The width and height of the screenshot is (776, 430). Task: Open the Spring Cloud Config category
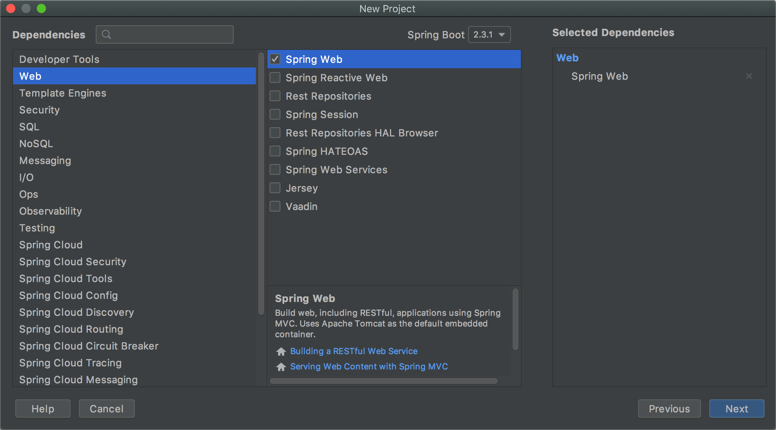[x=69, y=295]
